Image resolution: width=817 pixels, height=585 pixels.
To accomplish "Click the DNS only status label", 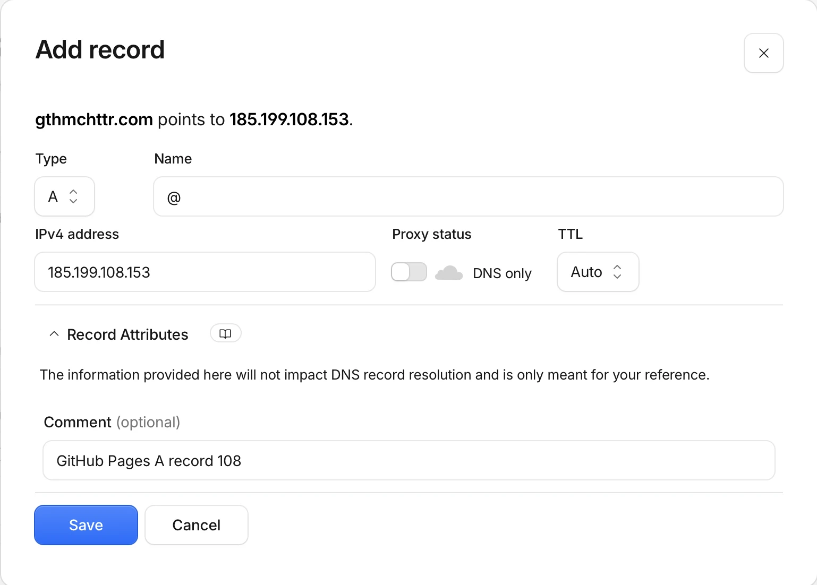I will click(x=502, y=273).
